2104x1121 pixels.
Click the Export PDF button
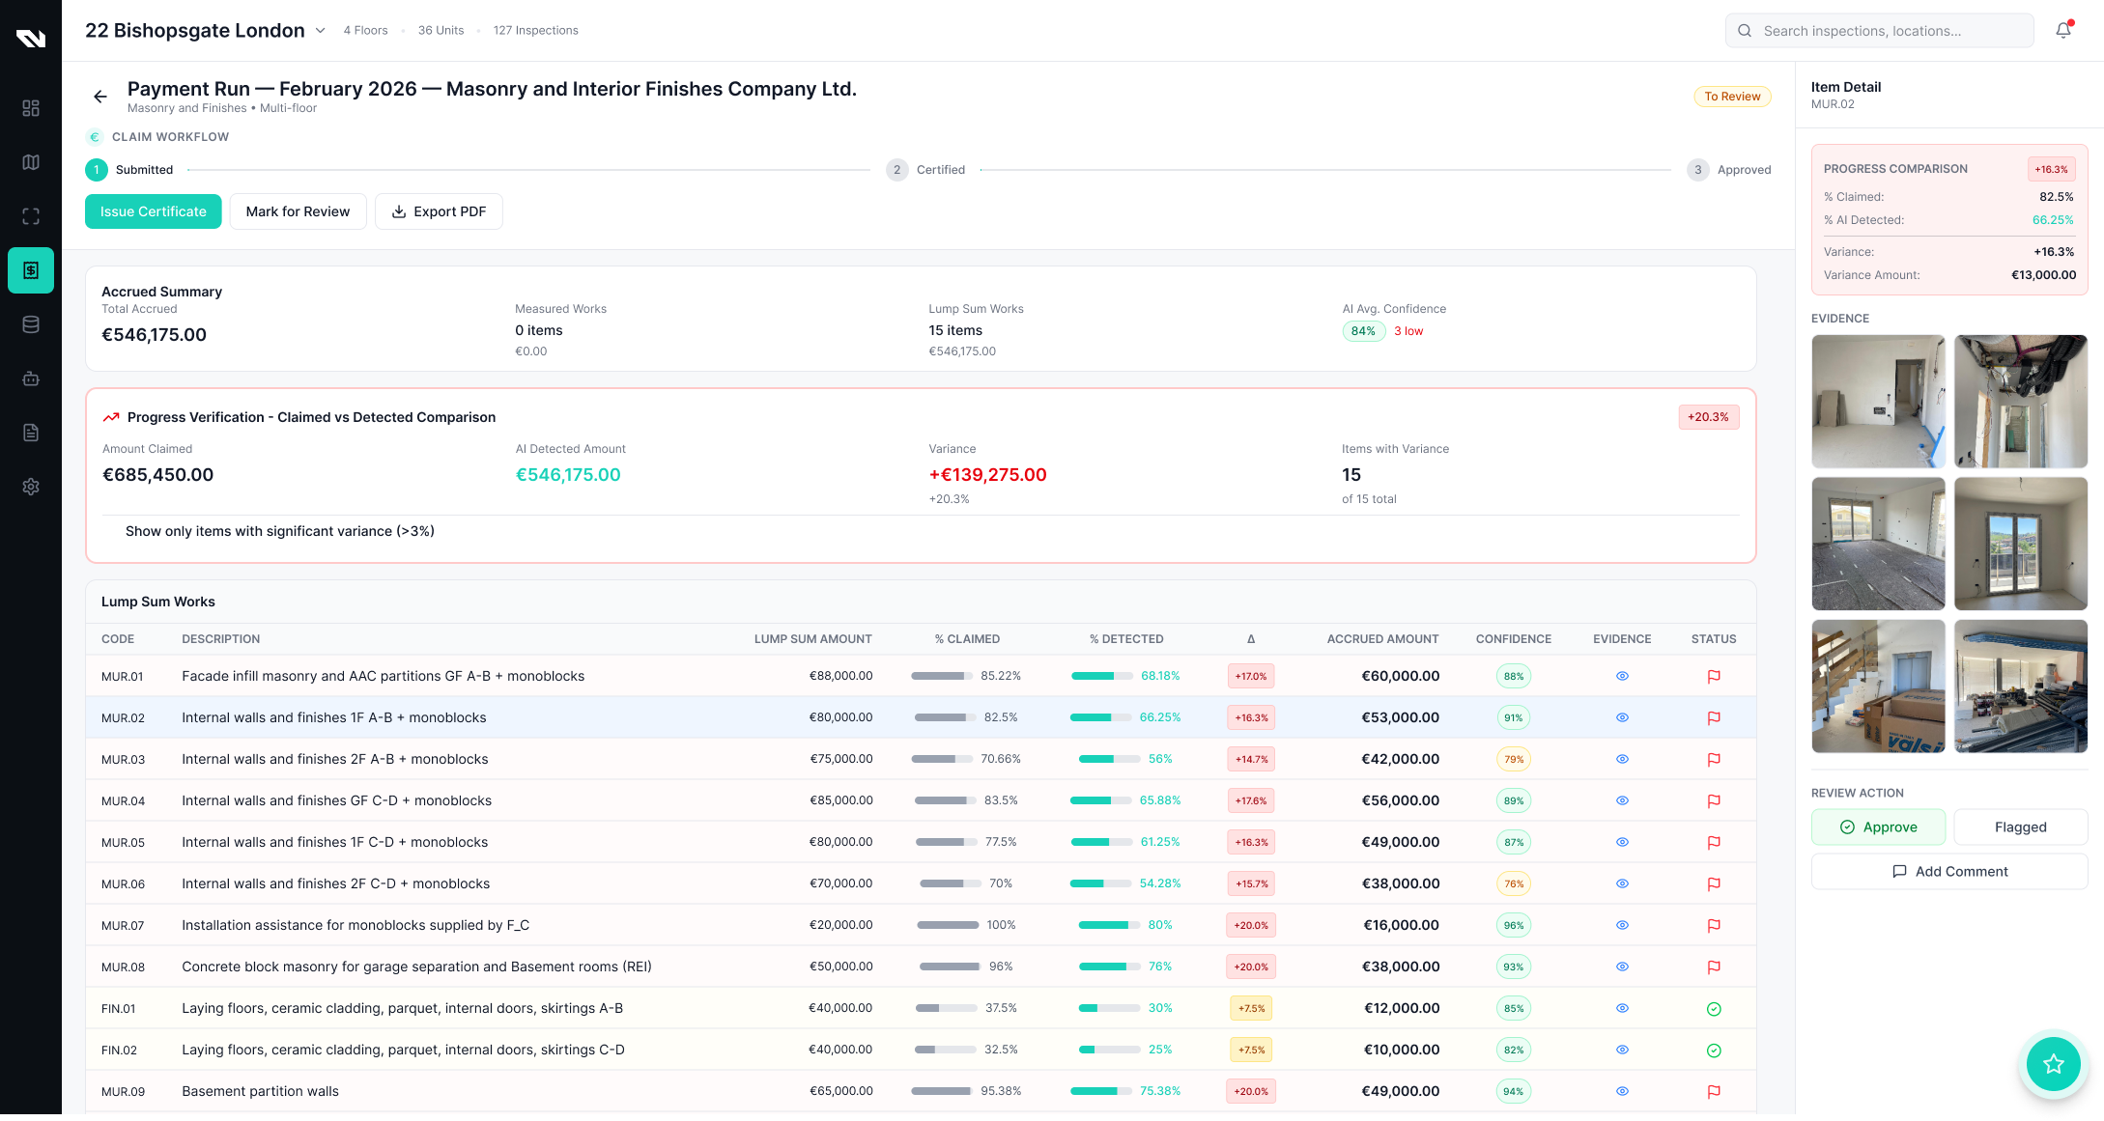(x=439, y=211)
